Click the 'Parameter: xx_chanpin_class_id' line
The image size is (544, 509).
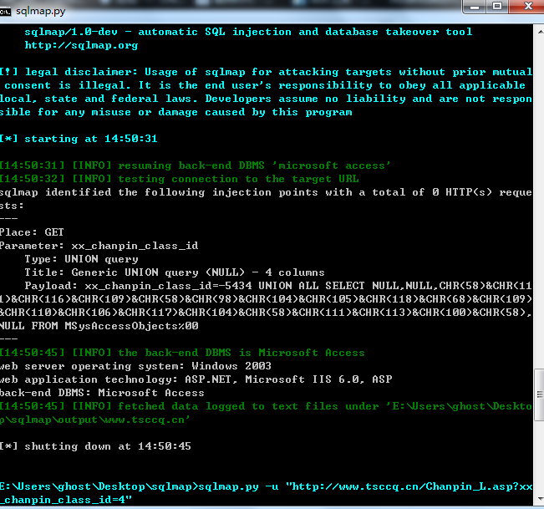(99, 246)
